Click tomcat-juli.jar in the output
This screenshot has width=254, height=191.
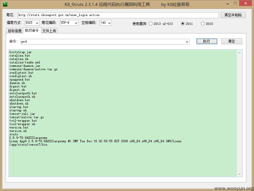(x=22, y=114)
